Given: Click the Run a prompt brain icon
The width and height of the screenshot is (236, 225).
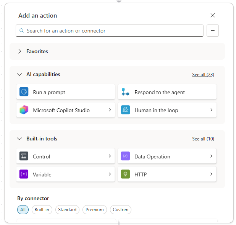Looking at the screenshot, I should click(24, 92).
